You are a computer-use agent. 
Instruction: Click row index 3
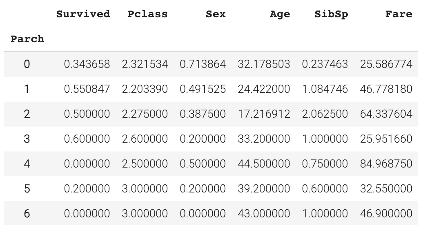[27, 139]
